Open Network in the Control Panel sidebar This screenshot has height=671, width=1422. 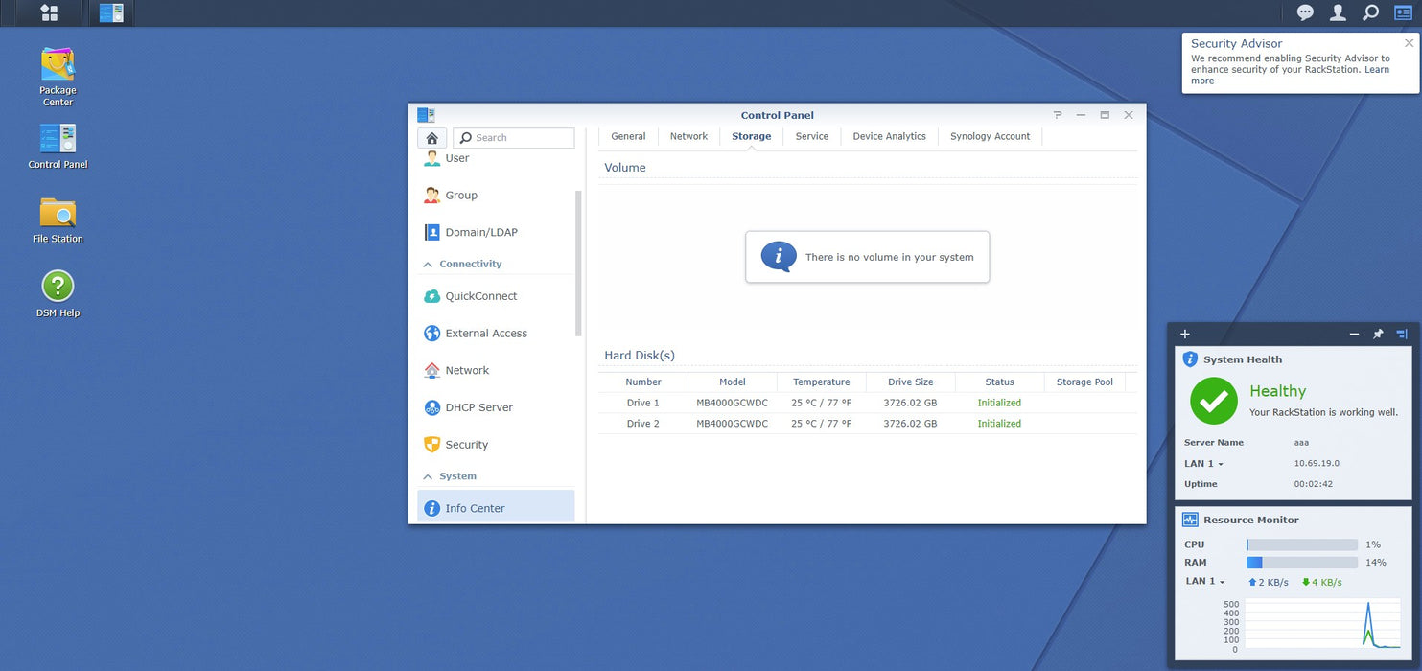point(496,370)
